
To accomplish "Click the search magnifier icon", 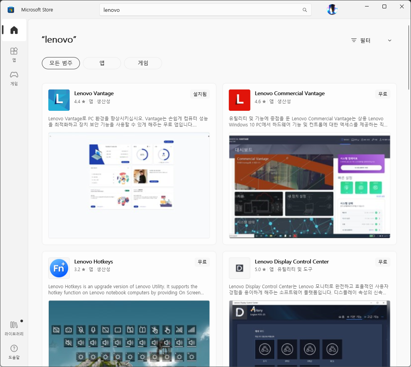I will [304, 10].
